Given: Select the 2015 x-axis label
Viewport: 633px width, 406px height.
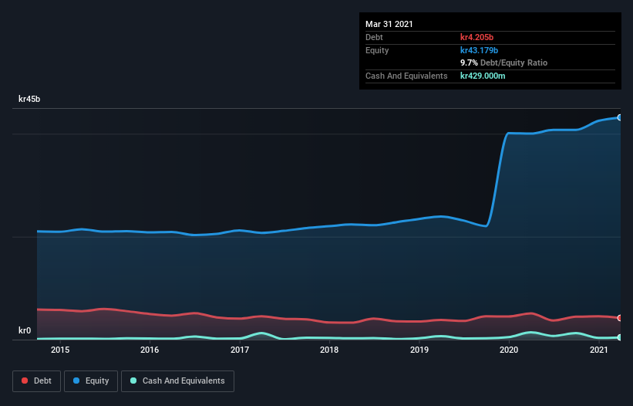Looking at the screenshot, I should pos(60,350).
